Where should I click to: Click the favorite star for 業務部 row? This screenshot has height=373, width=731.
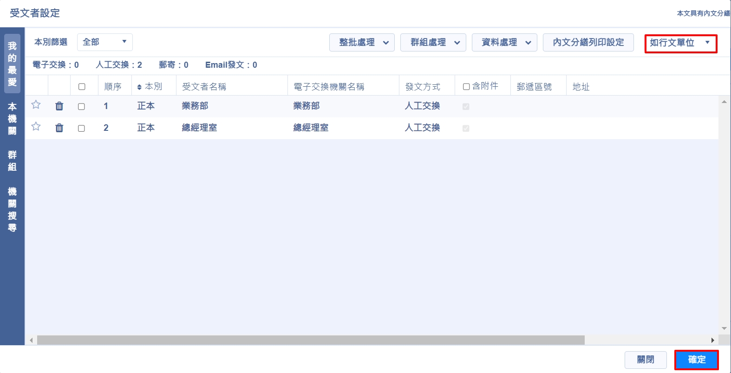click(36, 105)
